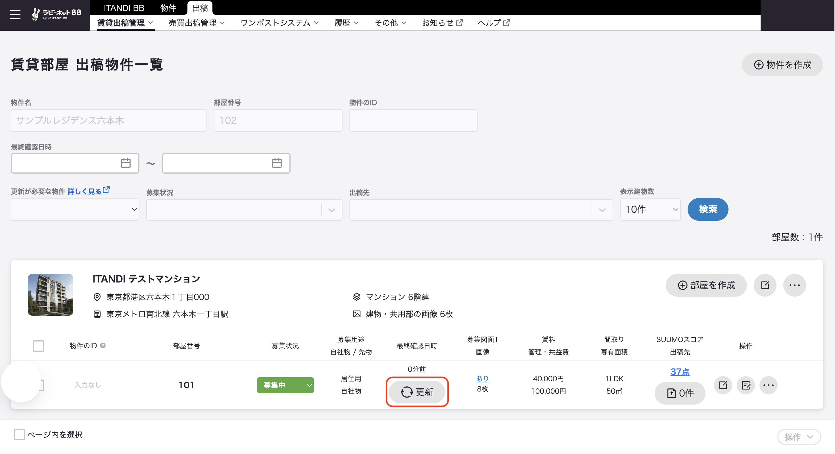Click the building thumbnail image
Screen dimensions: 835x454
51,294
